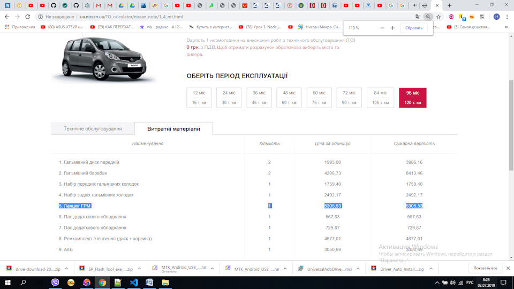Switch to the Витратні матеріали tab
514x289 pixels.
[173, 129]
